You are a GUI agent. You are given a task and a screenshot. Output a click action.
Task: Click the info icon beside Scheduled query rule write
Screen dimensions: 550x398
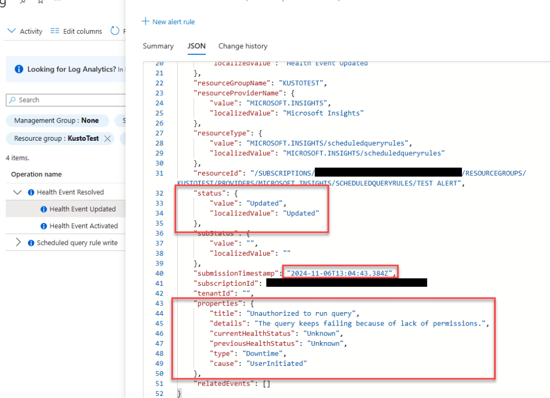click(x=31, y=243)
